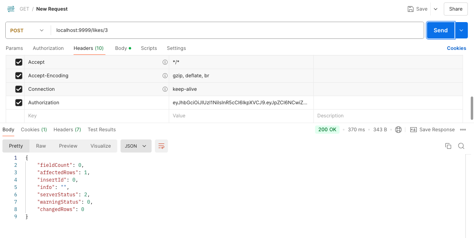Screen dimensions: 474x238
Task: Click info icon beside Connection header
Action: tap(165, 89)
